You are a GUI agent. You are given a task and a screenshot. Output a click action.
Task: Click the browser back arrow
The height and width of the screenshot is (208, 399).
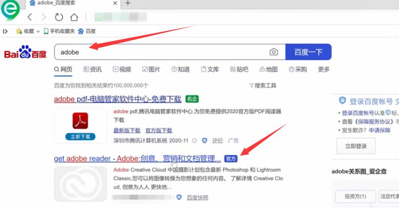point(30,17)
